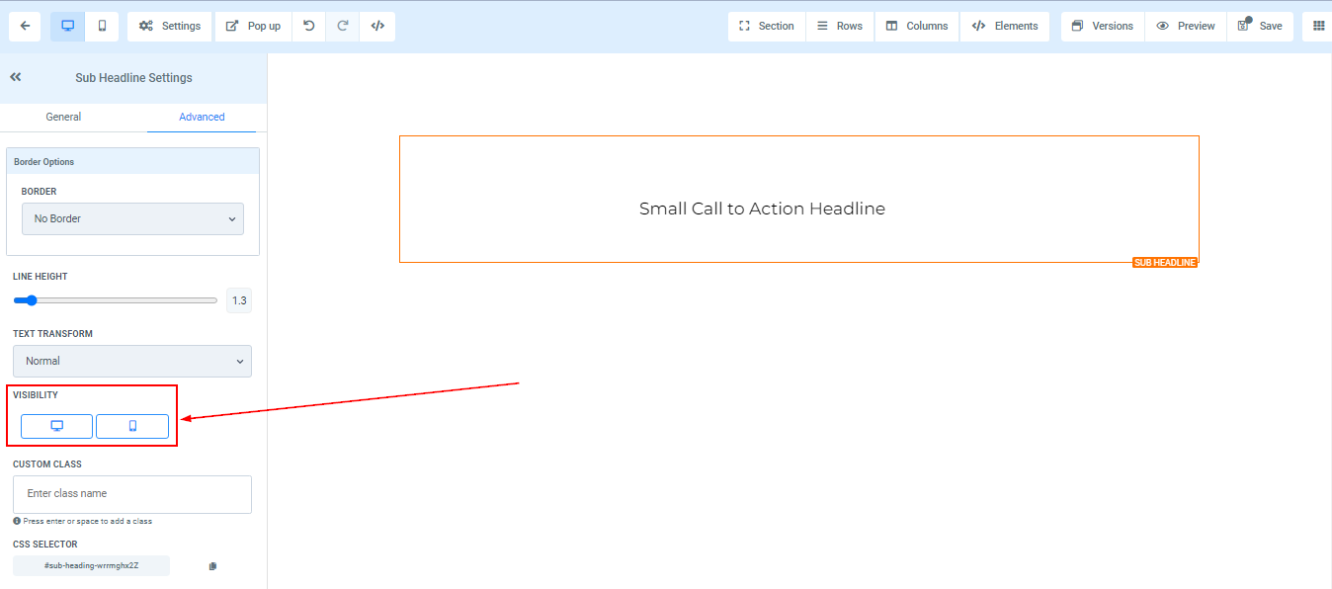Click the redo icon
Screen dimensions: 1332x589
click(x=343, y=27)
